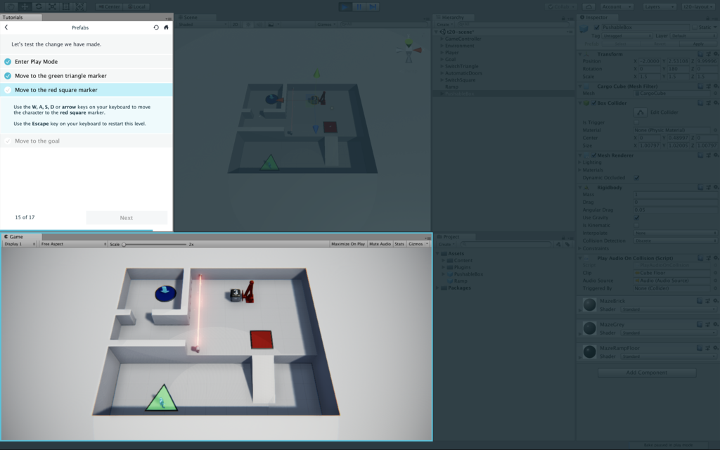The height and width of the screenshot is (450, 720).
Task: Open the Tag Untagged dropdown
Action: point(628,35)
